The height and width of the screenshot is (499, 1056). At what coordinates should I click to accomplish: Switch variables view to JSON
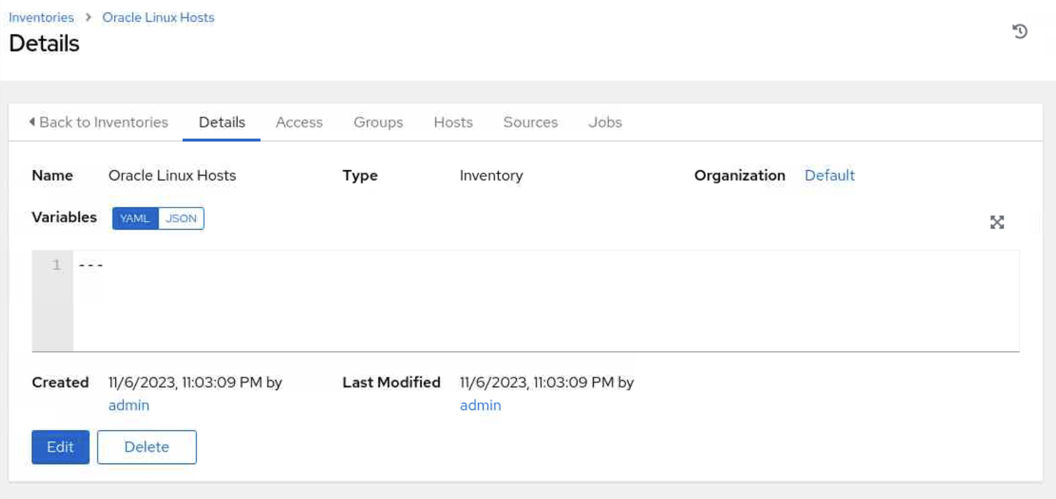181,218
